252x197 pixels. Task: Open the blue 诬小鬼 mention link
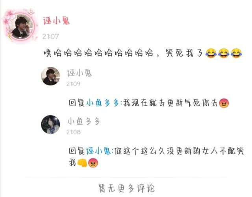point(98,151)
